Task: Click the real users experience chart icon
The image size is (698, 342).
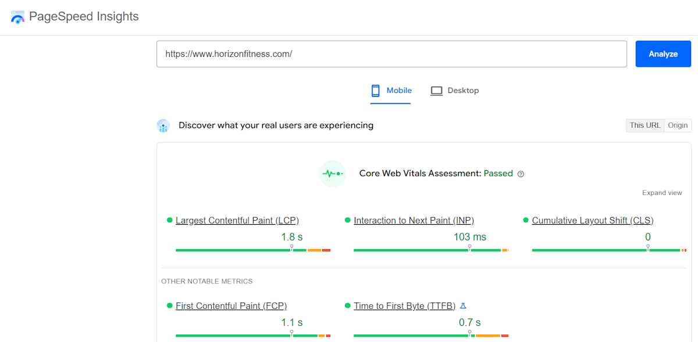Action: coord(163,125)
